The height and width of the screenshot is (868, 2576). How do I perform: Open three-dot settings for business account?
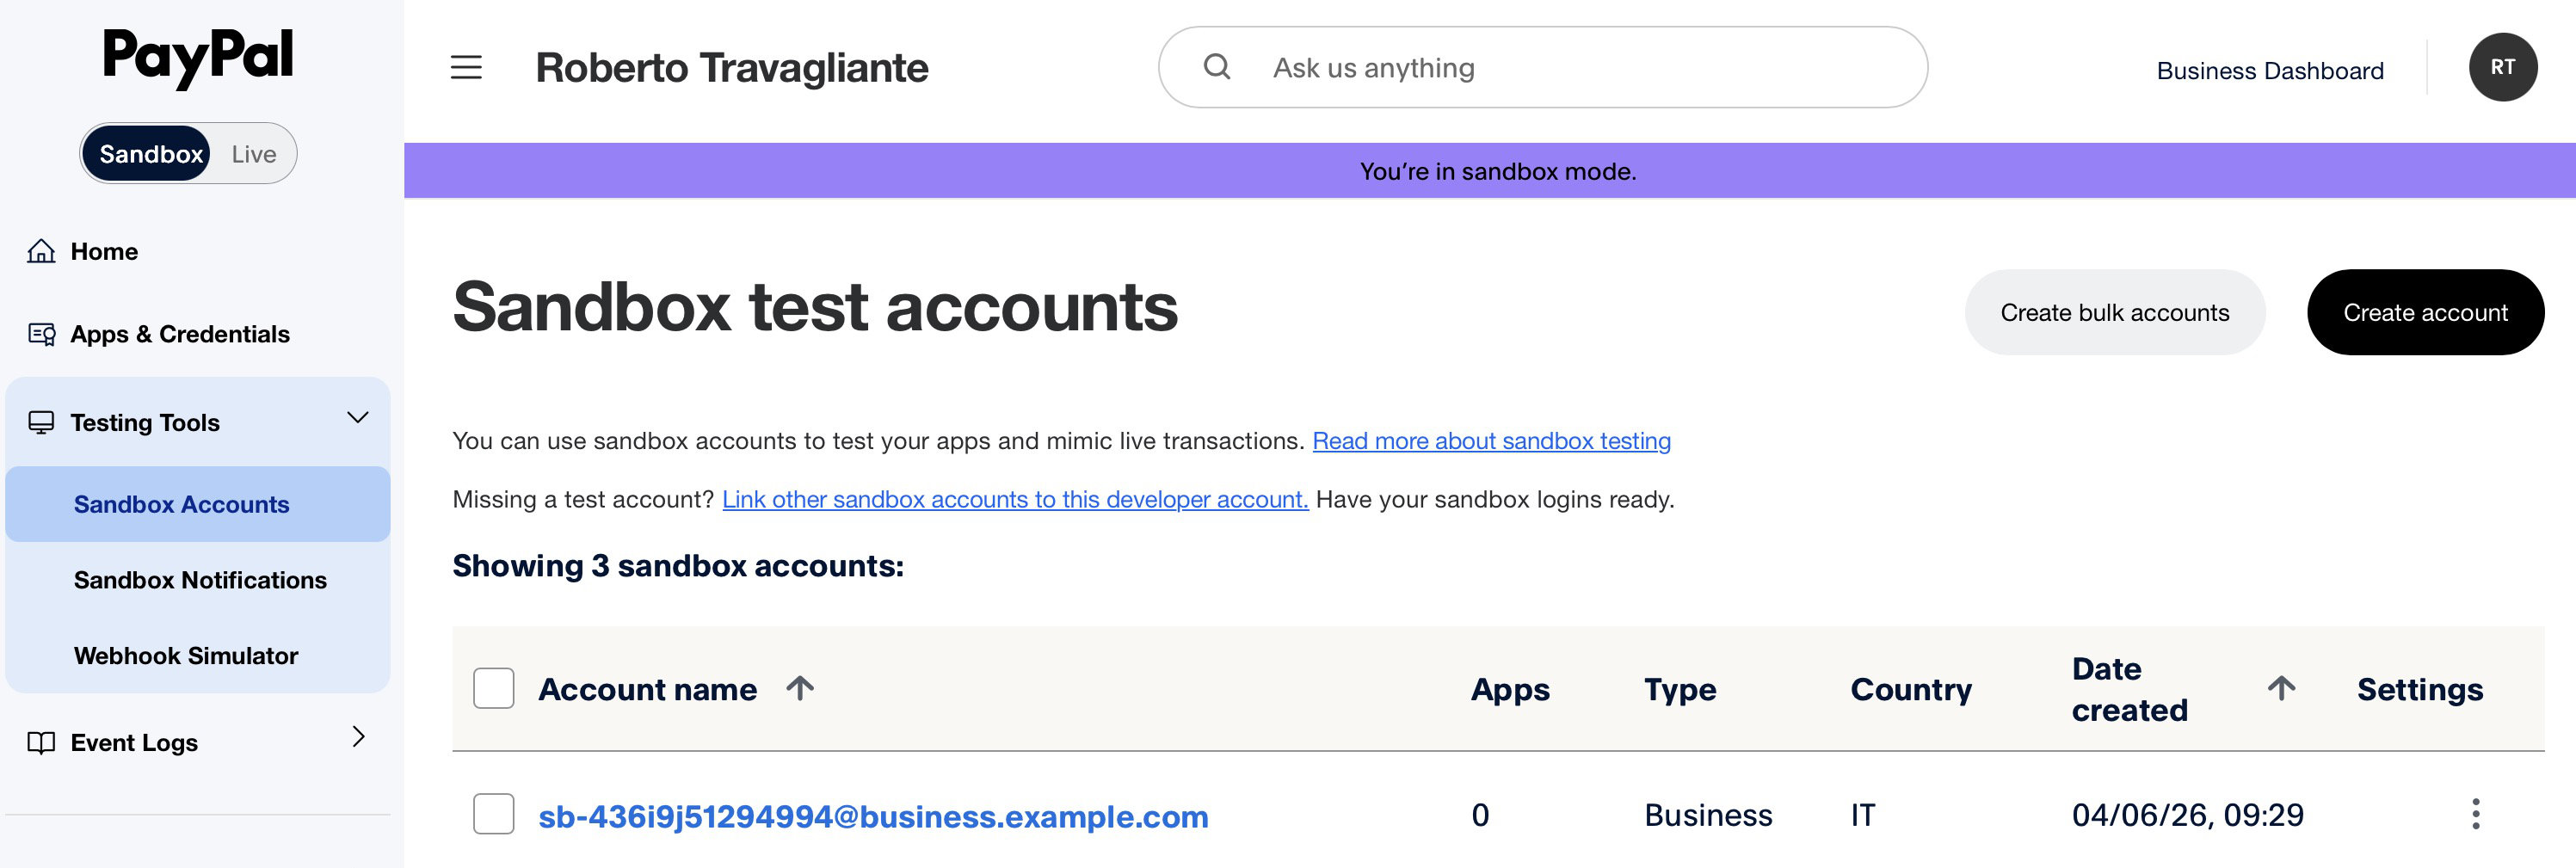coord(2475,814)
